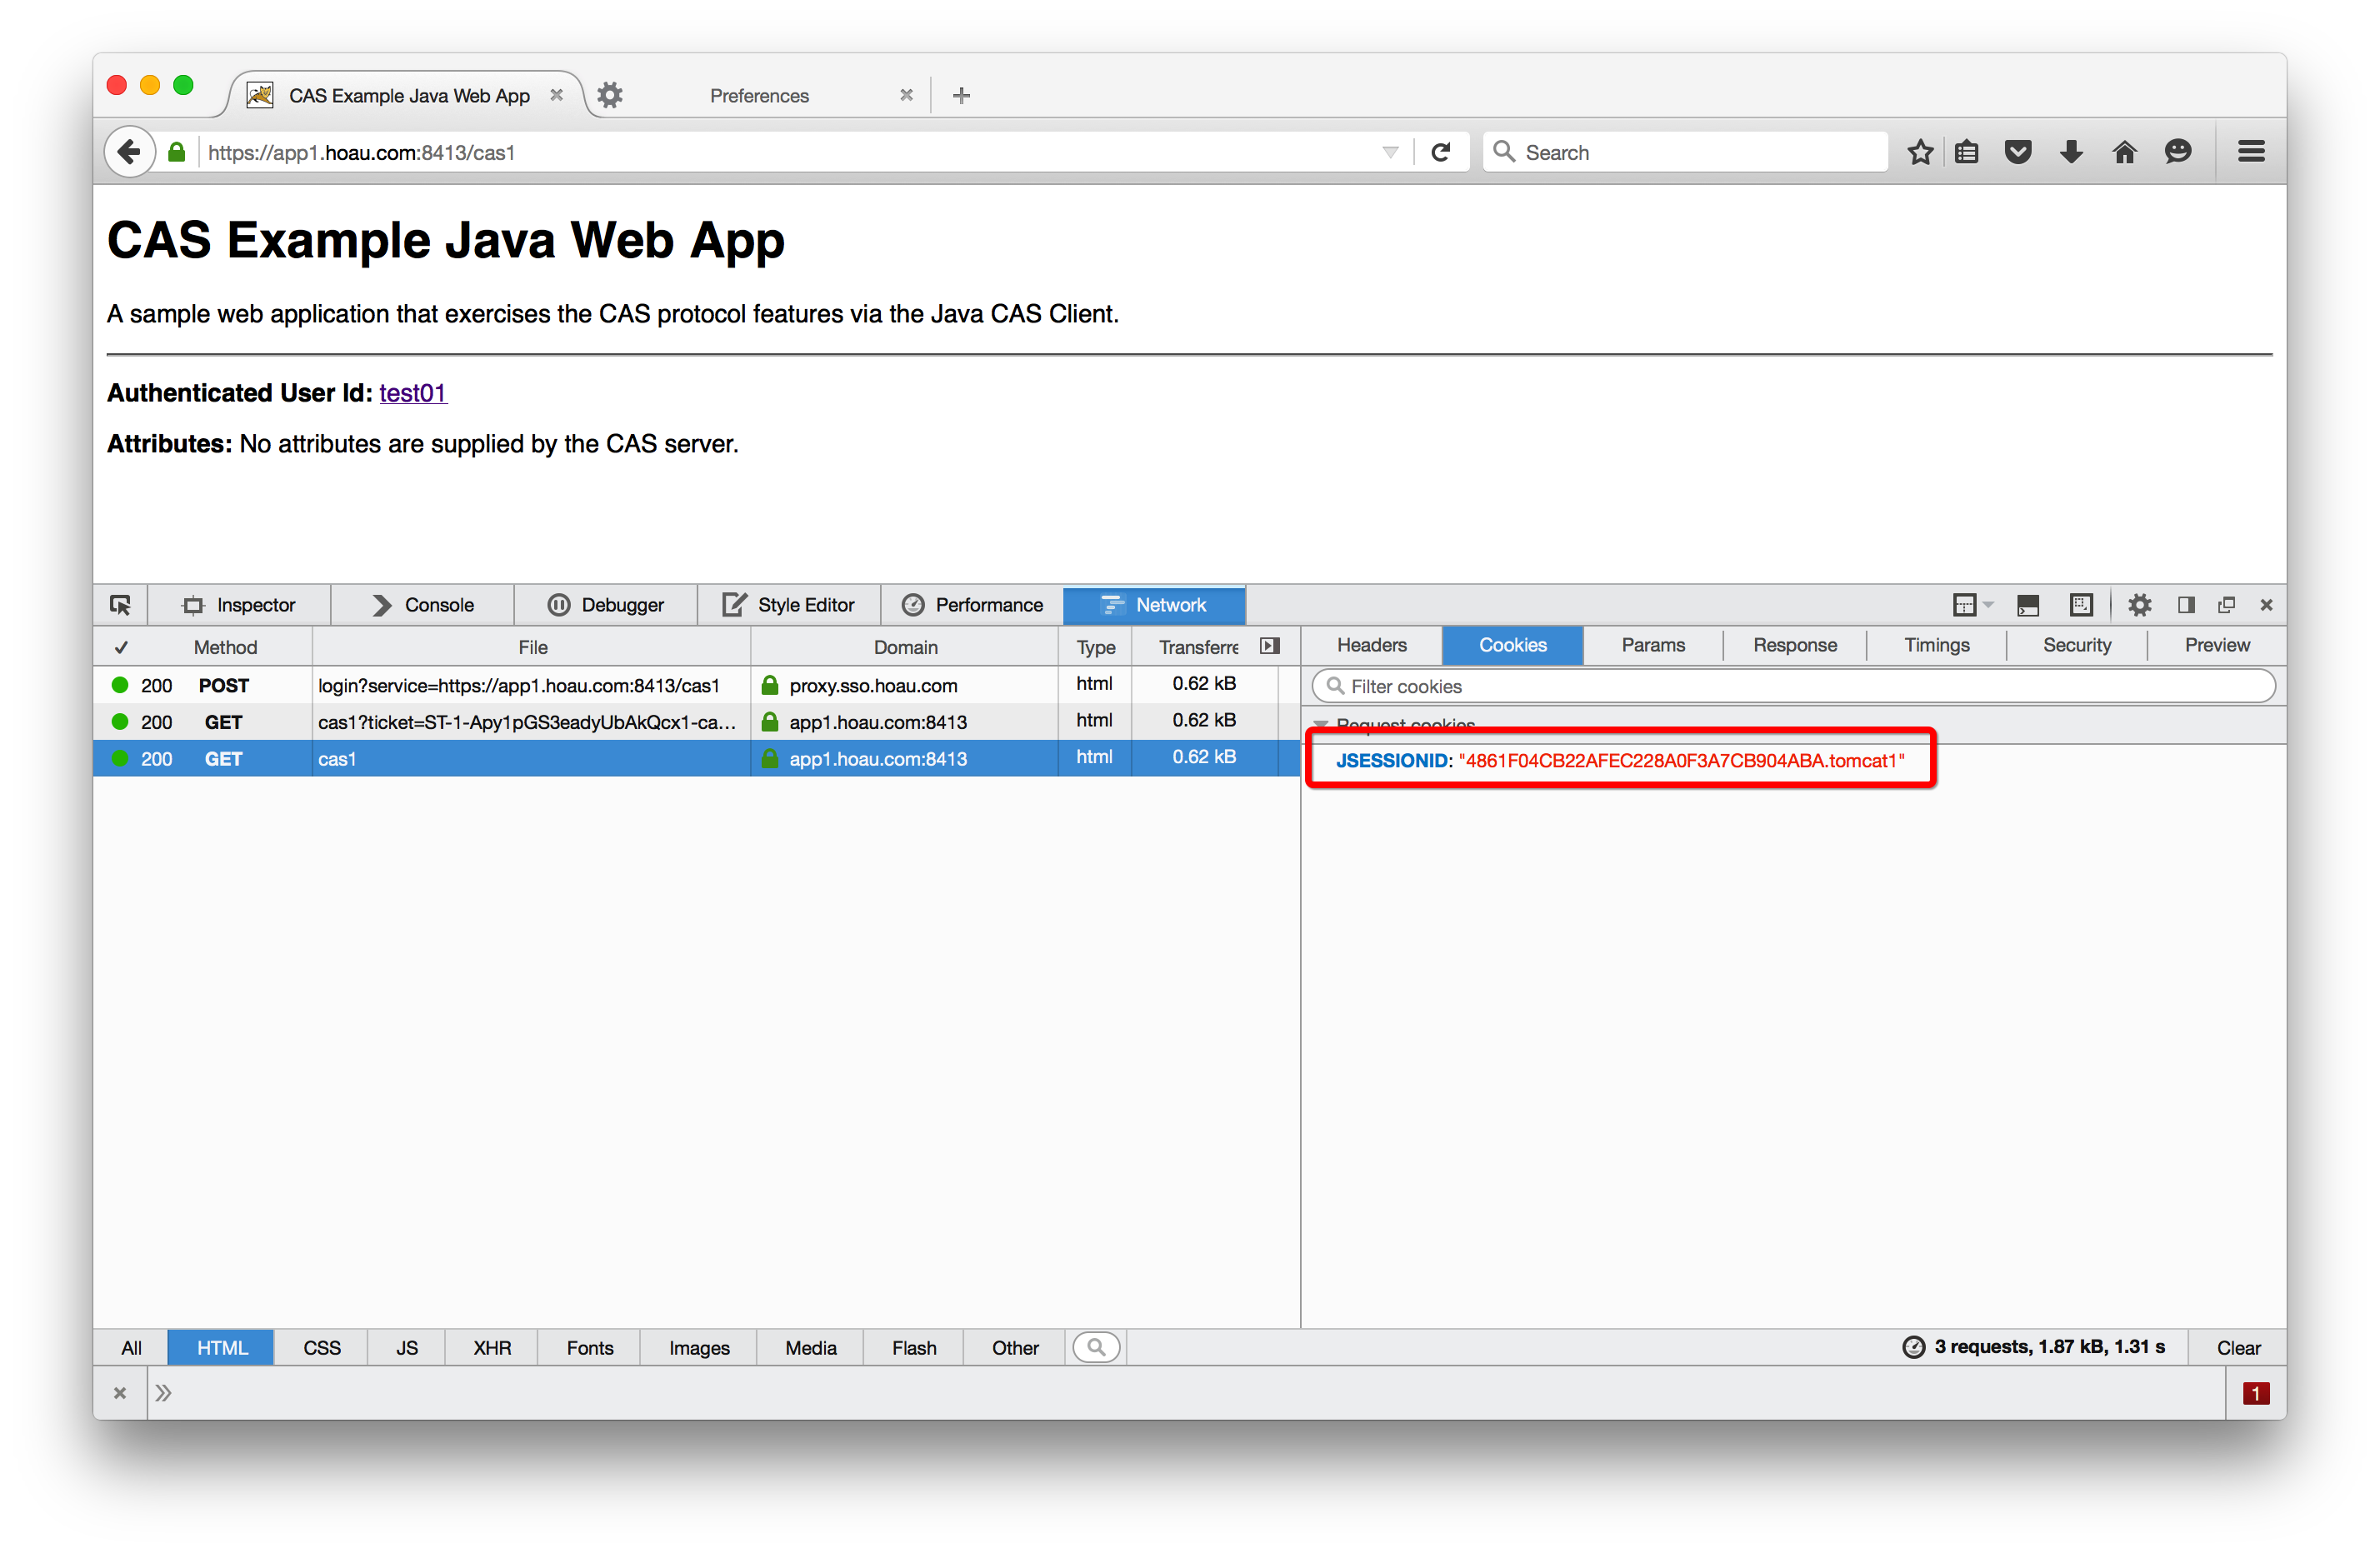
Task: Open the filter URLs magnifier button
Action: coord(1096,1347)
